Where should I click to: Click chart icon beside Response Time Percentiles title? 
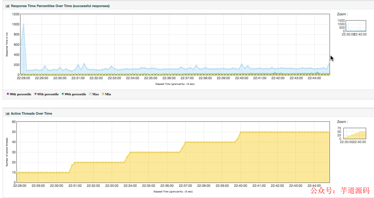pyautogui.click(x=7, y=6)
